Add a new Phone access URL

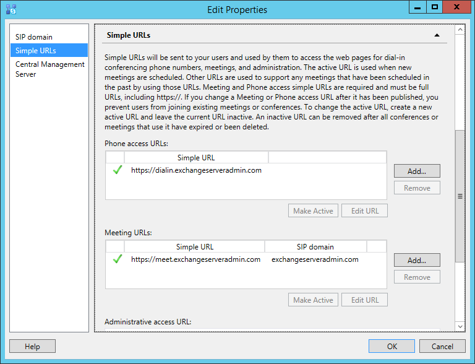(417, 171)
